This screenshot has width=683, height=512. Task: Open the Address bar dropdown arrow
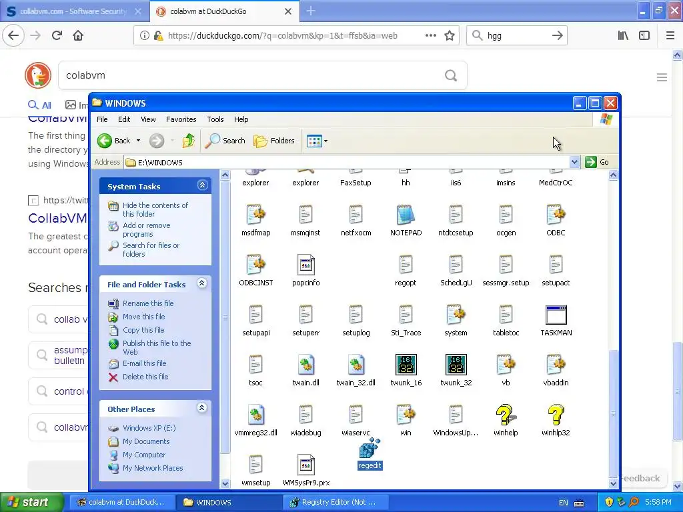(574, 162)
